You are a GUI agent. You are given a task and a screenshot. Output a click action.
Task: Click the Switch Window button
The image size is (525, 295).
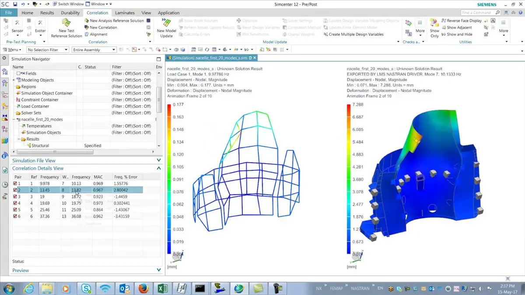[69, 4]
